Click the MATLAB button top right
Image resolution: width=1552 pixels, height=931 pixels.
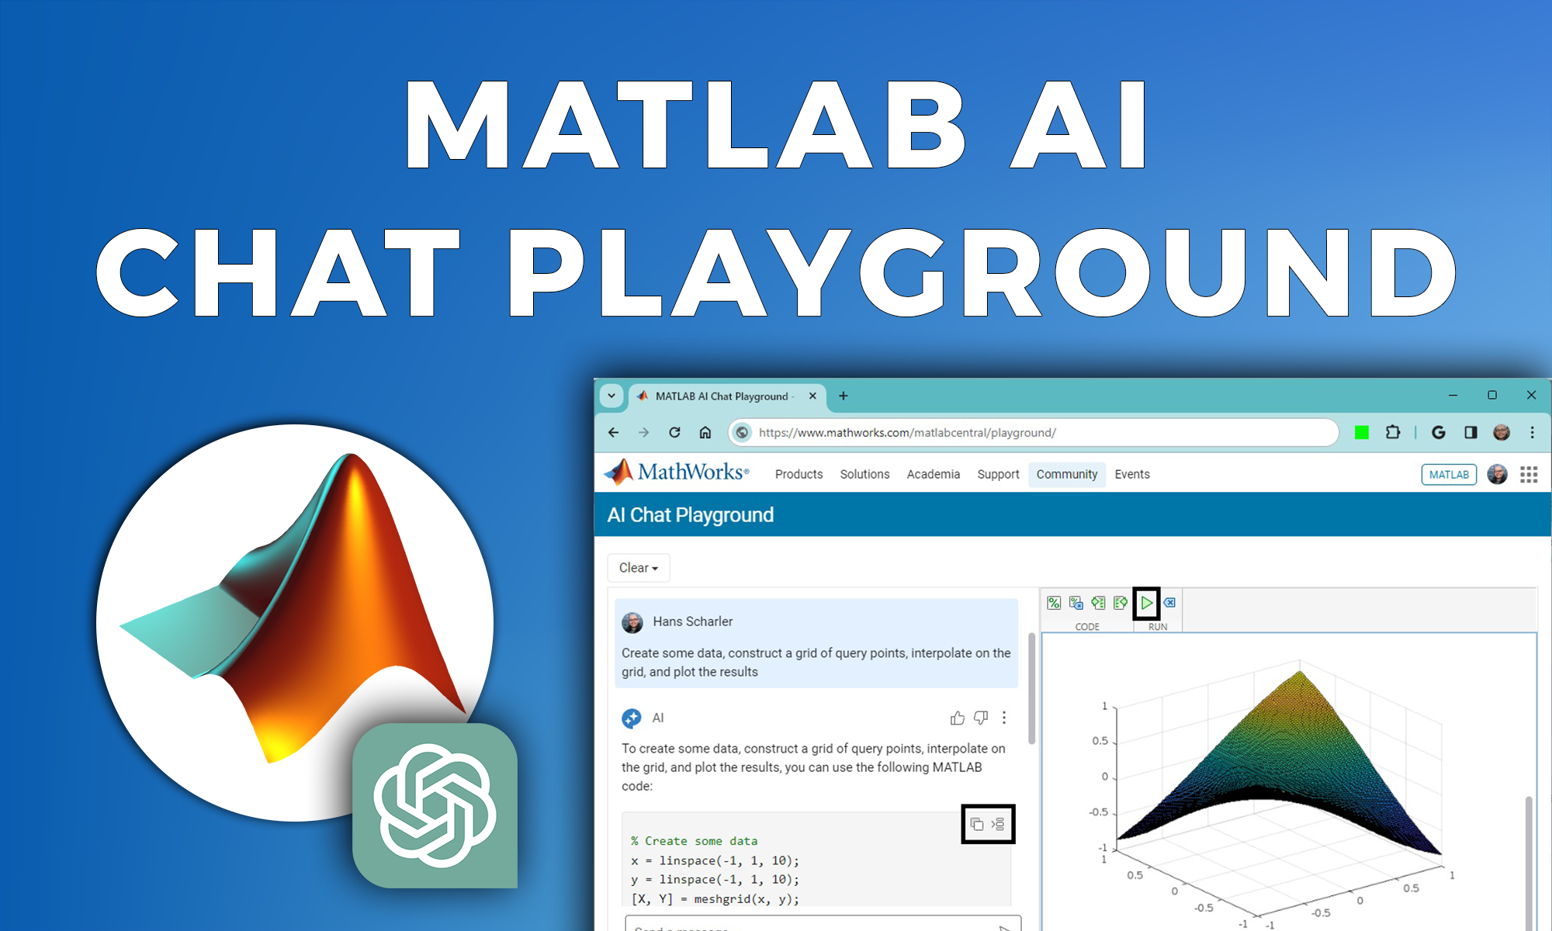tap(1449, 474)
